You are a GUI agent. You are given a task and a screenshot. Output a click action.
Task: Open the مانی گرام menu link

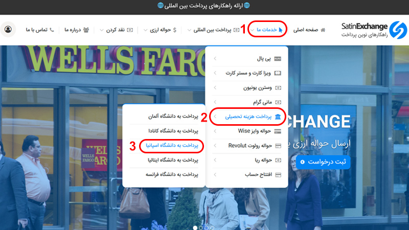coord(256,102)
